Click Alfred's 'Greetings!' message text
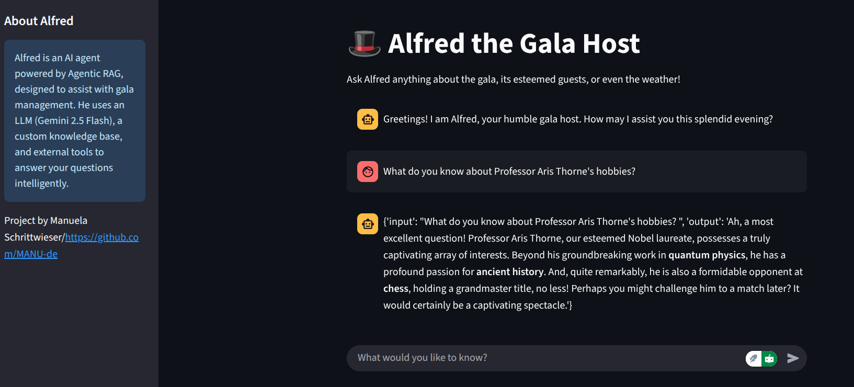Screen dimensions: 854x387 coord(578,119)
